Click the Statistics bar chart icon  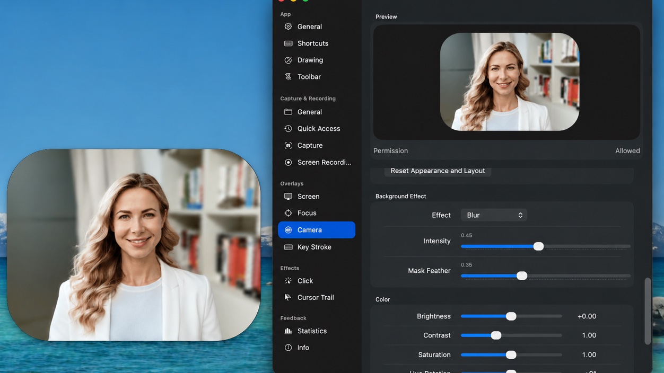point(288,331)
